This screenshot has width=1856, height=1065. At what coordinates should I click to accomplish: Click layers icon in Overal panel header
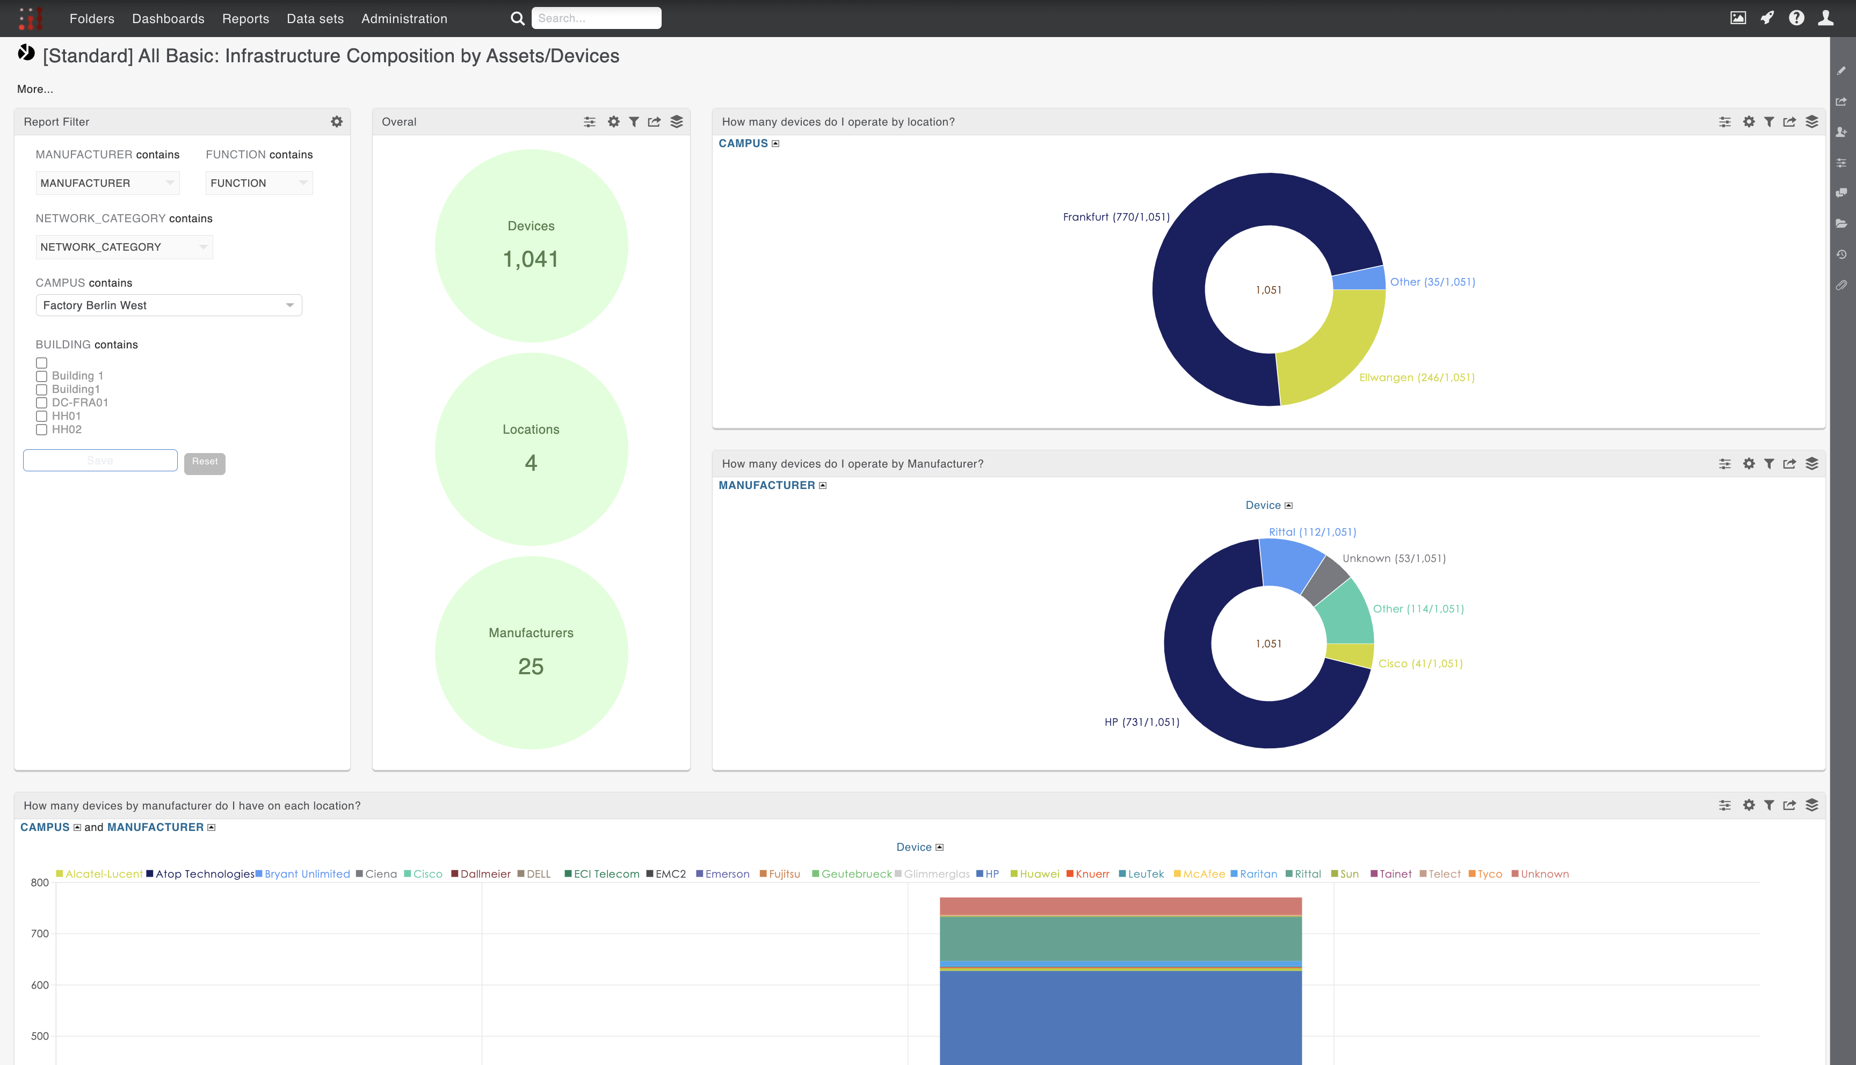point(677,121)
